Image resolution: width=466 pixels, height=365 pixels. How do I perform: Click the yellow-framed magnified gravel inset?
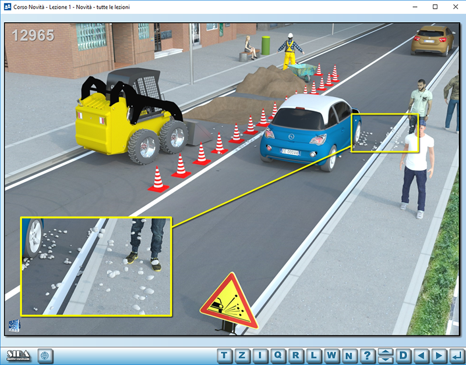(96, 265)
